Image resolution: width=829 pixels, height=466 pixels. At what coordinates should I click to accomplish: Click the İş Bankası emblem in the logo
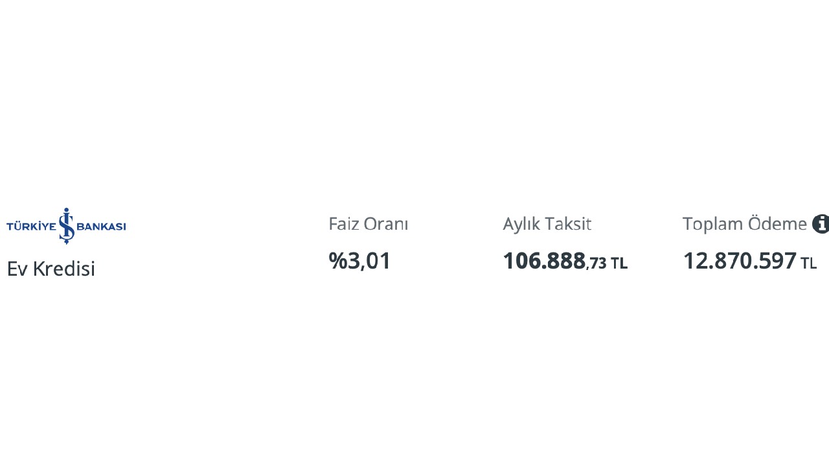[x=67, y=226]
